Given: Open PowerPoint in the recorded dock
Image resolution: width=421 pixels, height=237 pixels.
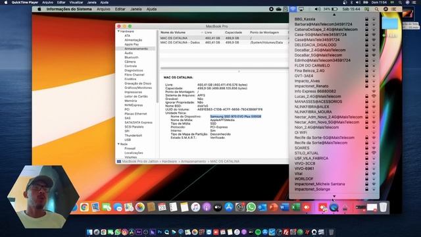Looking at the screenshot, I should click(274, 207).
